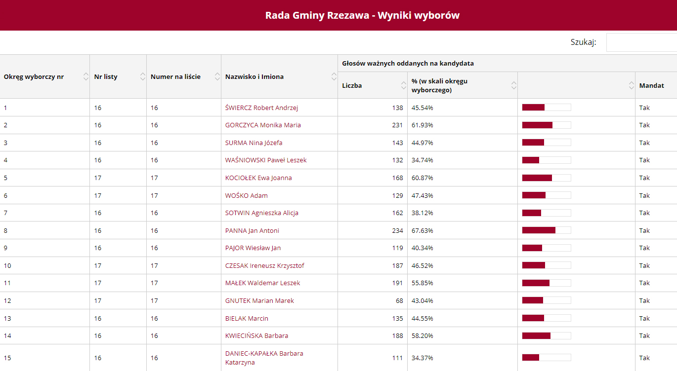This screenshot has width=677, height=371.
Task: Sort table by Numer na liście arrows
Action: point(217,76)
